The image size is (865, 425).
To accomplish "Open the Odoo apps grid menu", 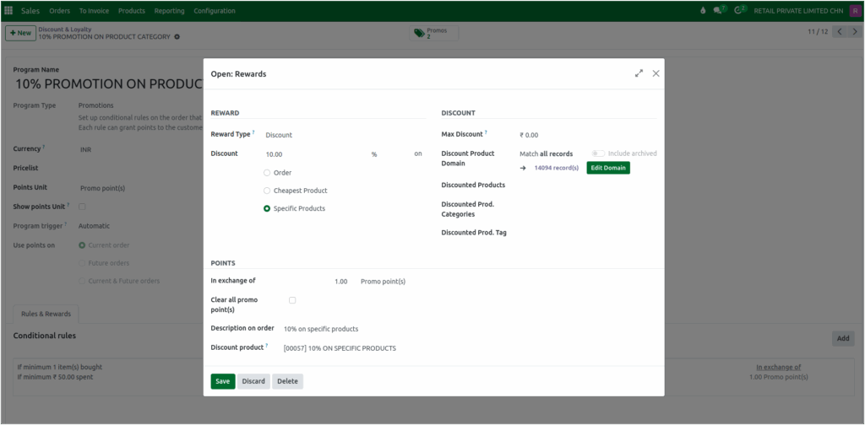I will click(x=8, y=11).
